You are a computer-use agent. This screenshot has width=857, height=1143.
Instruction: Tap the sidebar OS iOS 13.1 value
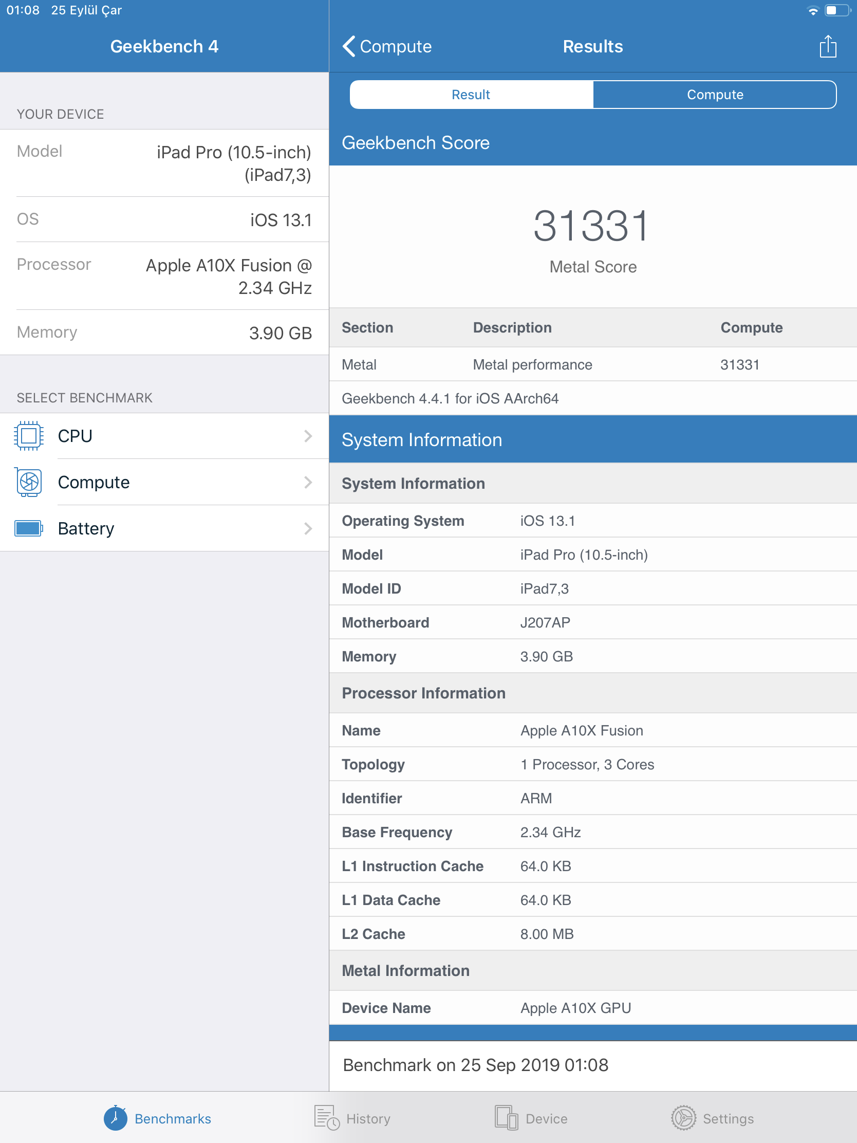click(x=281, y=220)
